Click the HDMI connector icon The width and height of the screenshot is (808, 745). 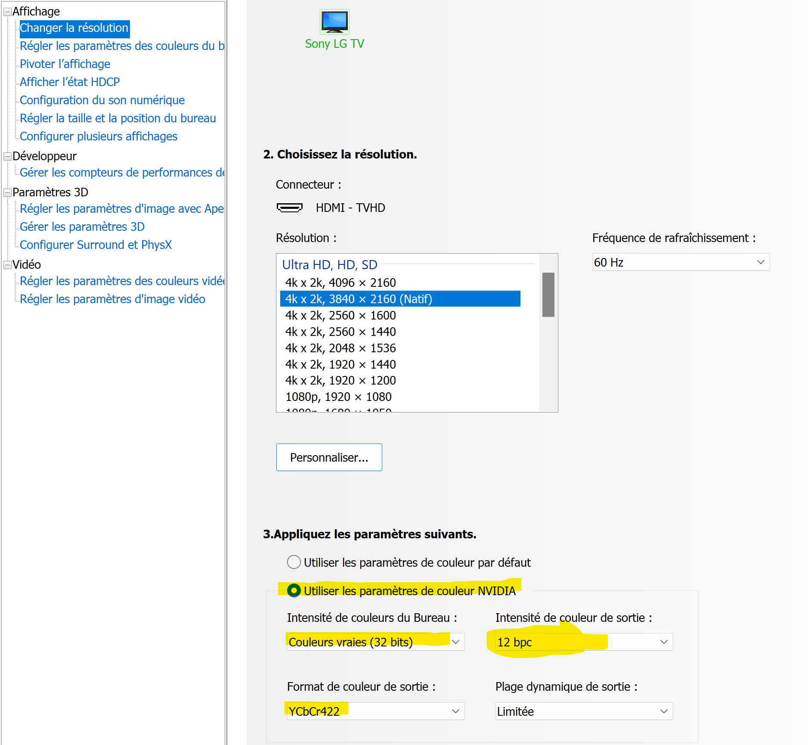pyautogui.click(x=289, y=208)
